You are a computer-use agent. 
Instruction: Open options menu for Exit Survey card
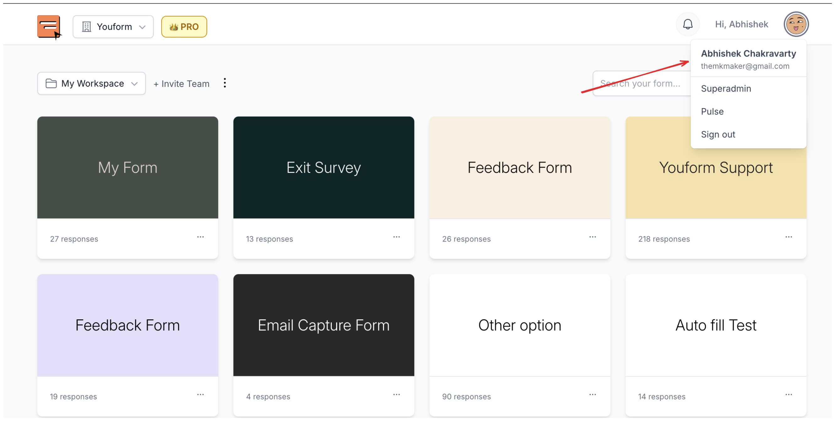pyautogui.click(x=396, y=237)
